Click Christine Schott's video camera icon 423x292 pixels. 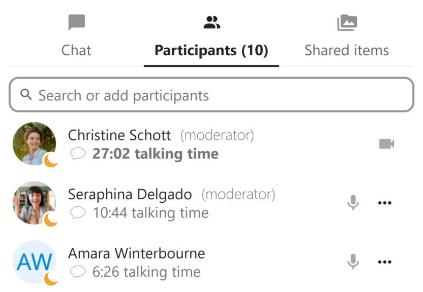(387, 144)
